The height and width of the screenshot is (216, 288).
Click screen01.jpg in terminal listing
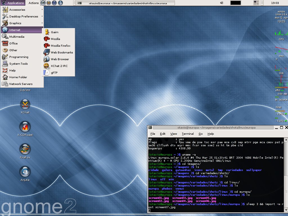159,198
